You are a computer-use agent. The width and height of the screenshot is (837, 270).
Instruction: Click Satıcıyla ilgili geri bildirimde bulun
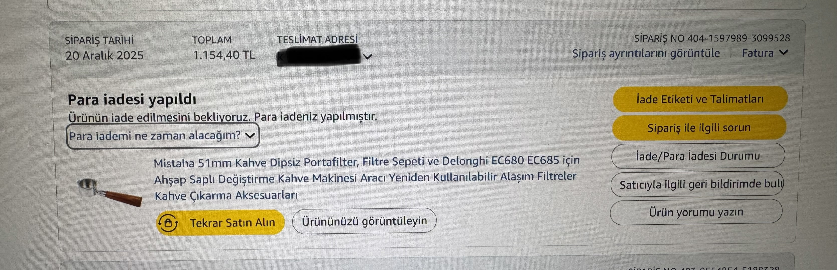[x=697, y=184]
